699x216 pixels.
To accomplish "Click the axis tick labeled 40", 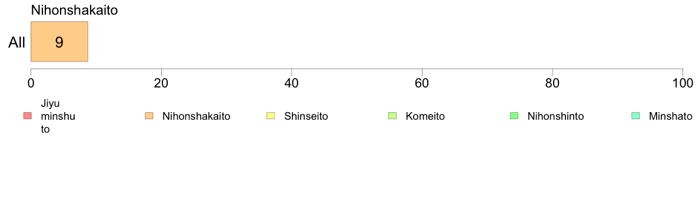I will [x=292, y=83].
